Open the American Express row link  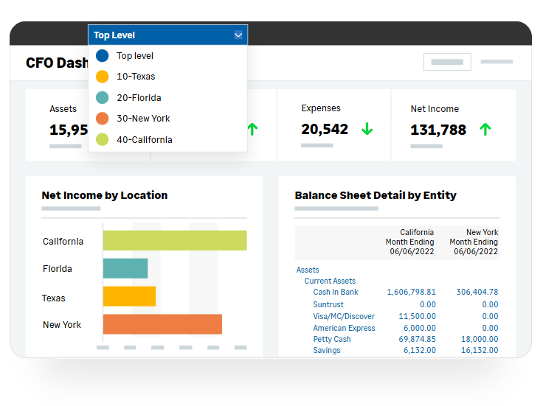coord(344,328)
